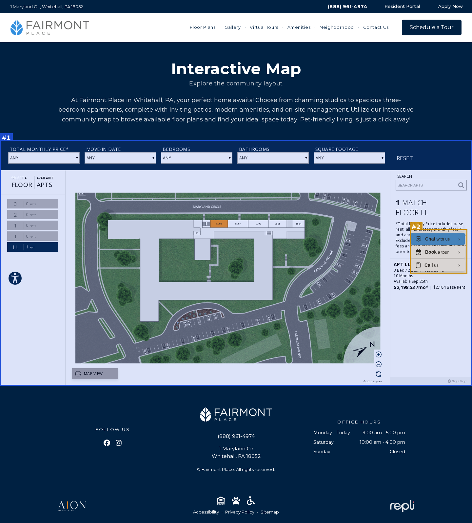Open the Floor Plans menu item
The height and width of the screenshot is (523, 472).
(203, 27)
